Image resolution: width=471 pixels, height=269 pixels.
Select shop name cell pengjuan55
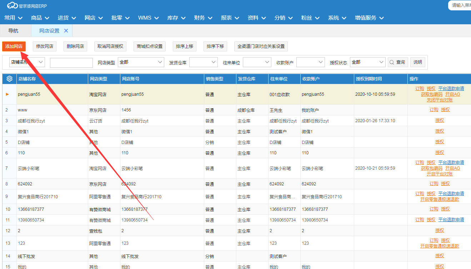tap(52, 94)
